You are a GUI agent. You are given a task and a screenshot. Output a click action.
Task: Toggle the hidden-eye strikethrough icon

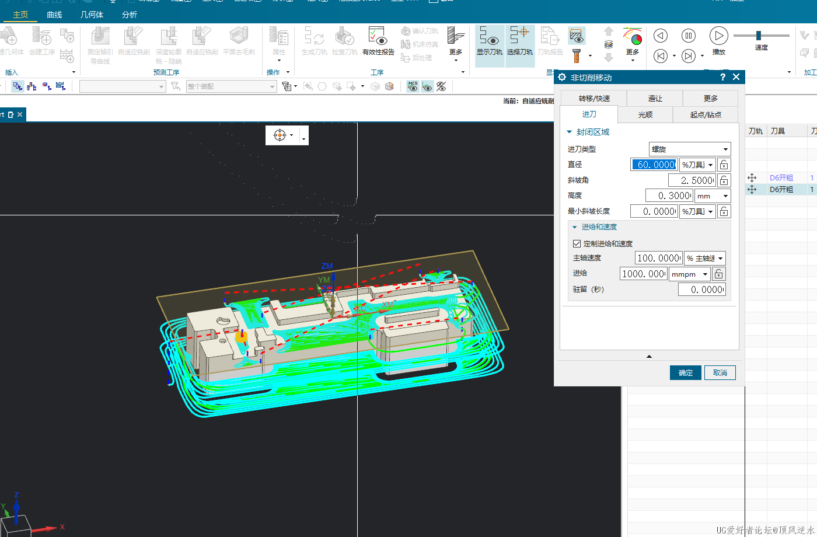(x=441, y=86)
